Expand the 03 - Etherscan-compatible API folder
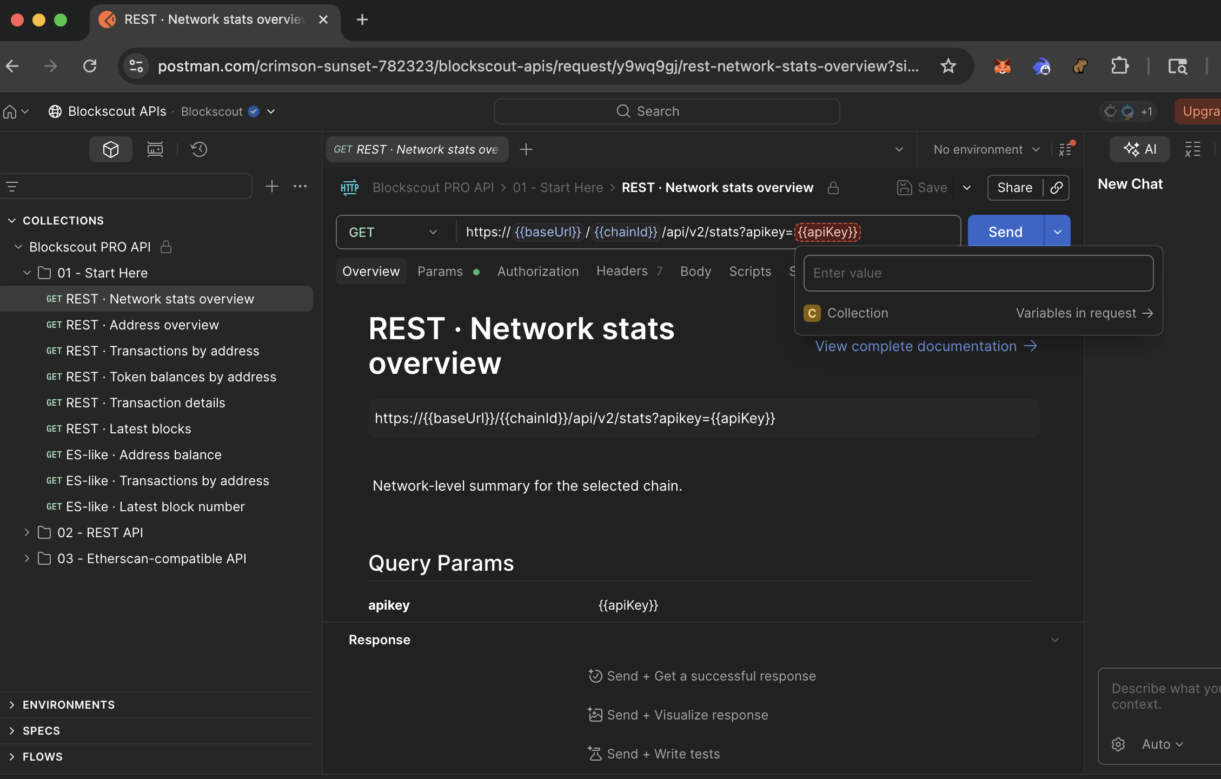The image size is (1221, 779). [x=27, y=558]
